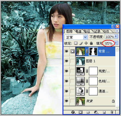Expand the 填充 fill slider arrow
Image resolution: width=121 pixels, height=116 pixels.
click(x=116, y=43)
